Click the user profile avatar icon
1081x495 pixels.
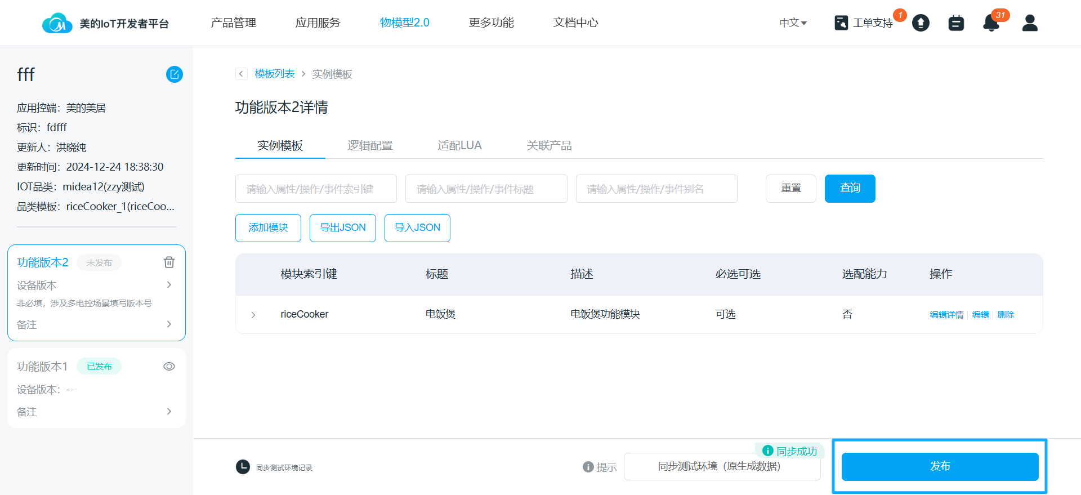pyautogui.click(x=1030, y=23)
